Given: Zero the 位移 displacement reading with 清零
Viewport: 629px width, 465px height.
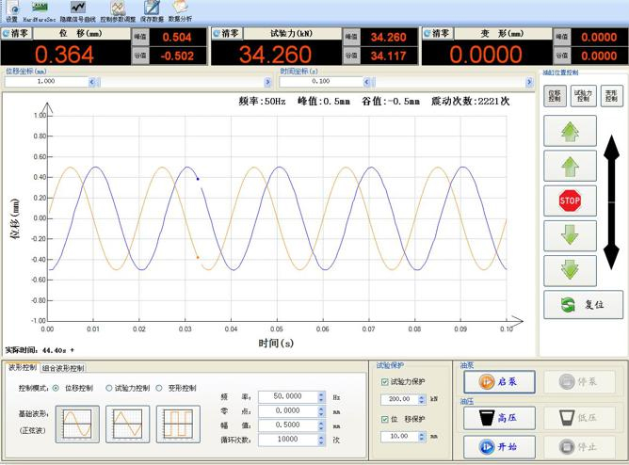Looking at the screenshot, I should pyautogui.click(x=16, y=33).
